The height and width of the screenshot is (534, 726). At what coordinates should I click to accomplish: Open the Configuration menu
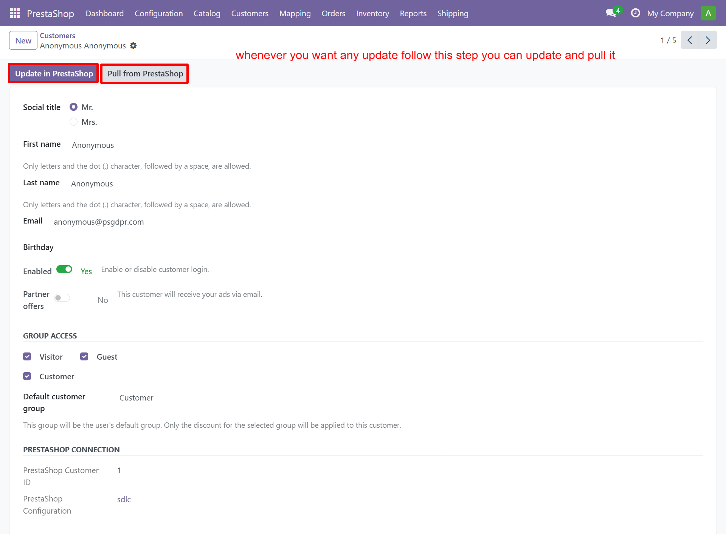[x=158, y=14]
